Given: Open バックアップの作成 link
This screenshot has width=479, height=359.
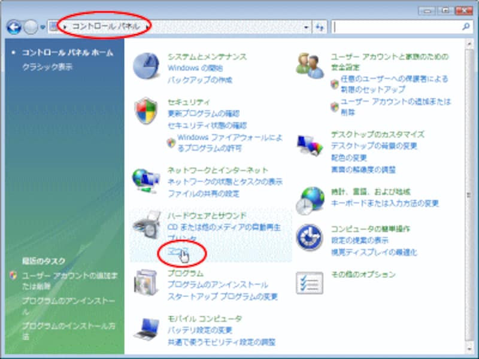Looking at the screenshot, I should (200, 80).
